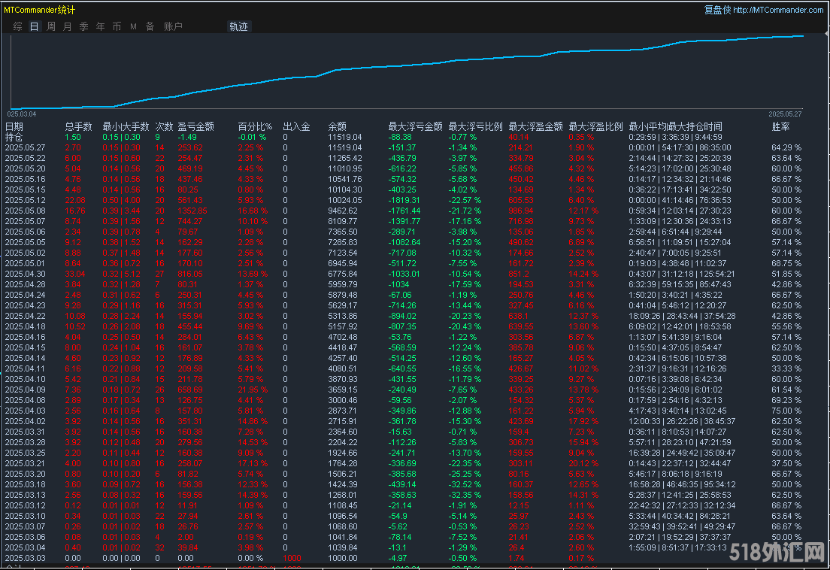Click the 最小平均最大持仓时间 column header

[675, 126]
